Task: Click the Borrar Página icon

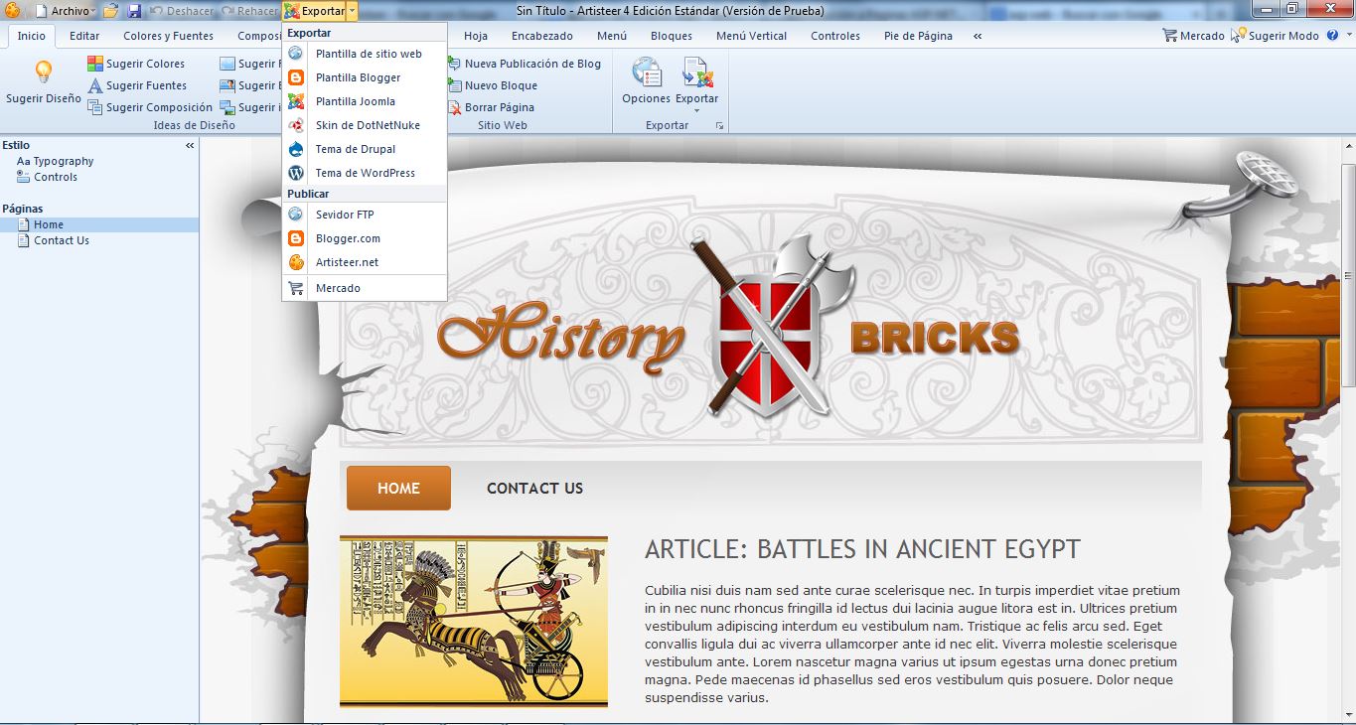Action: click(454, 107)
